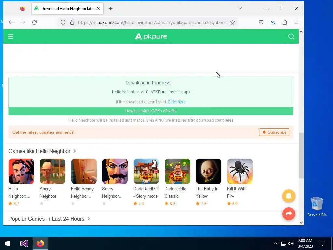Click Get the latest updates and news text
The height and width of the screenshot is (250, 333).
(x=43, y=132)
